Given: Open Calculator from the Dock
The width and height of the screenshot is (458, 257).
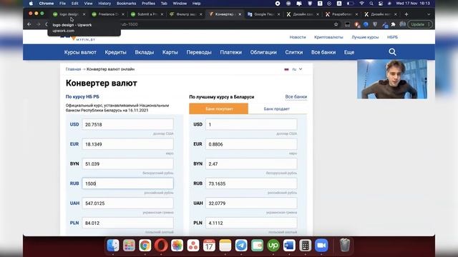Looking at the screenshot, I should pyautogui.click(x=306, y=246).
